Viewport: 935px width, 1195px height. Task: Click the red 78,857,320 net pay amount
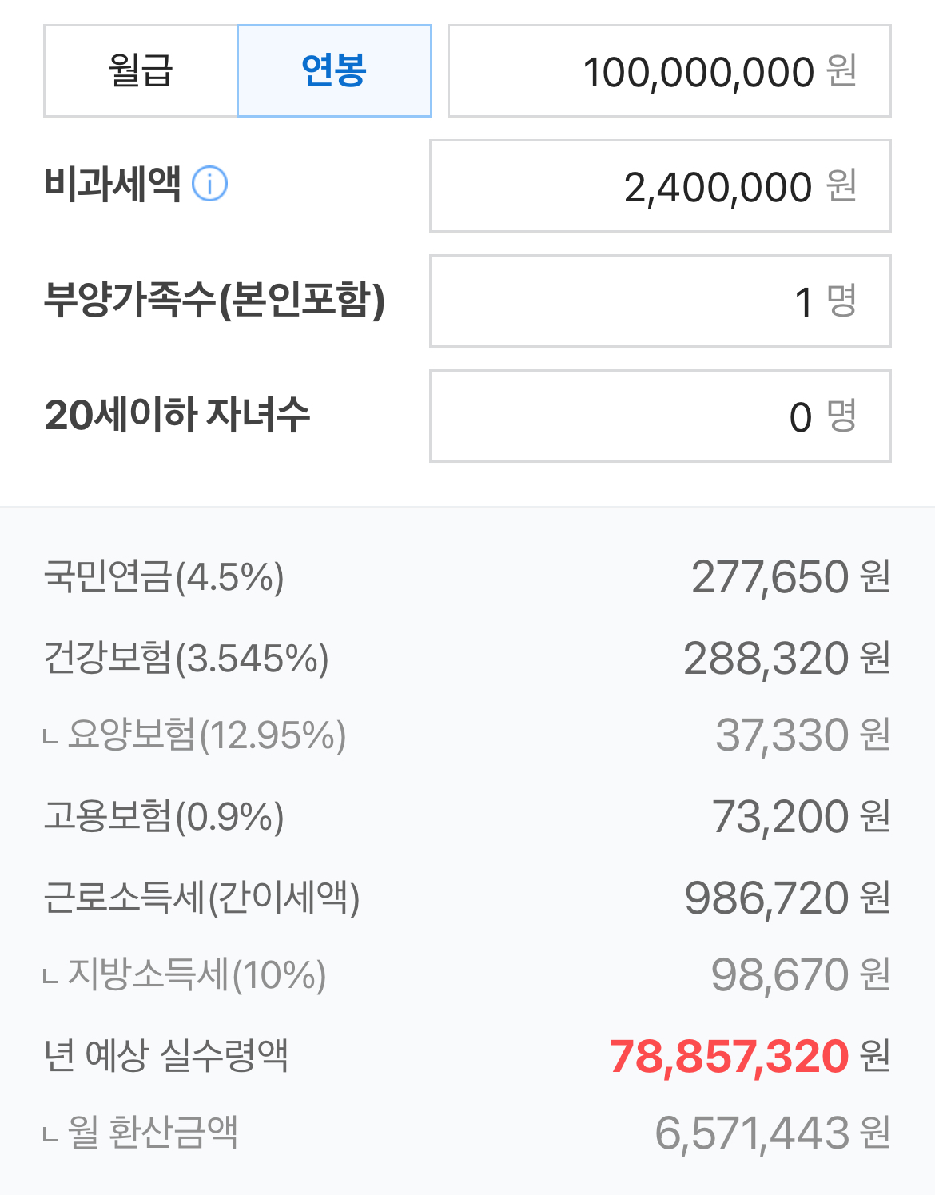pos(728,1056)
